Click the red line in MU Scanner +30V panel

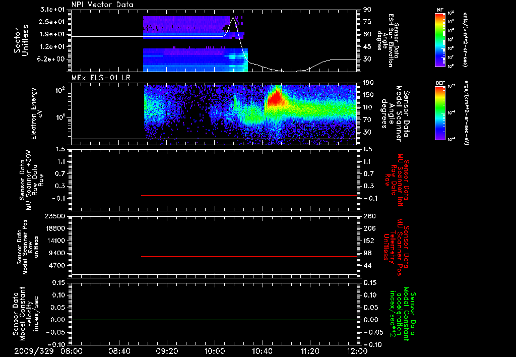[x=249, y=195]
